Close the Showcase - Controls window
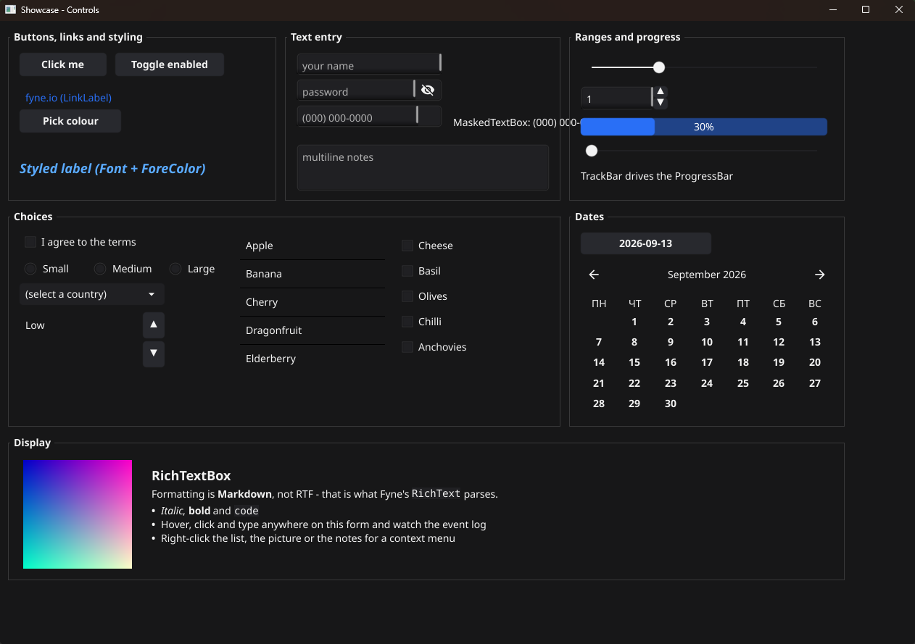The image size is (915, 644). 899,10
